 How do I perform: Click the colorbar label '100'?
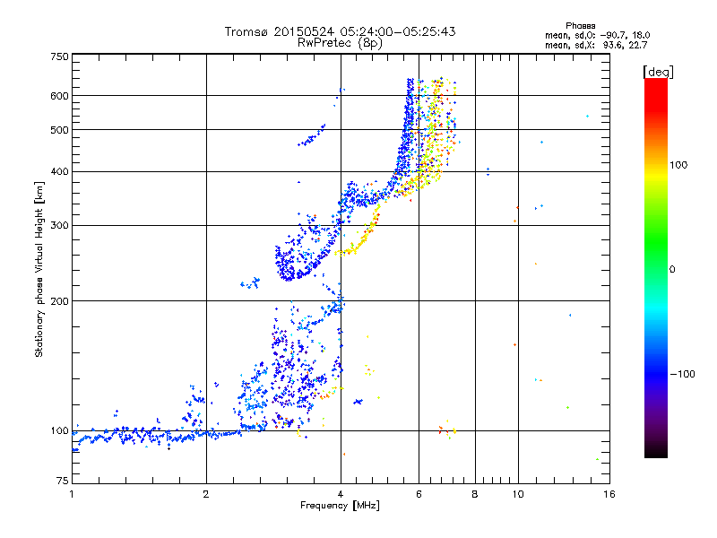click(678, 165)
